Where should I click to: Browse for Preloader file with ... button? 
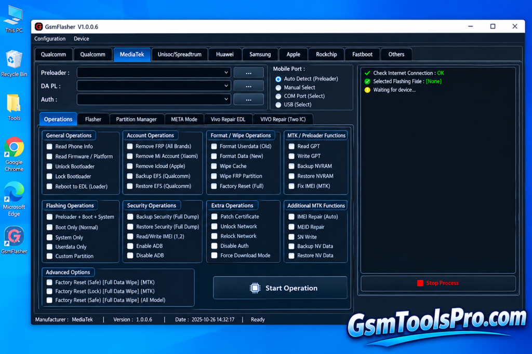click(248, 73)
